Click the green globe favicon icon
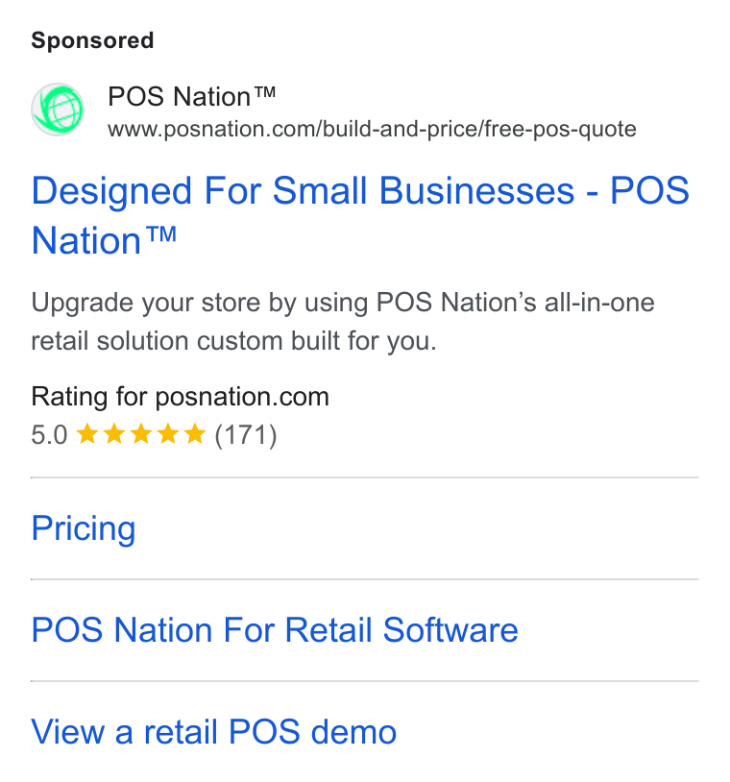The image size is (730, 782). tap(58, 110)
